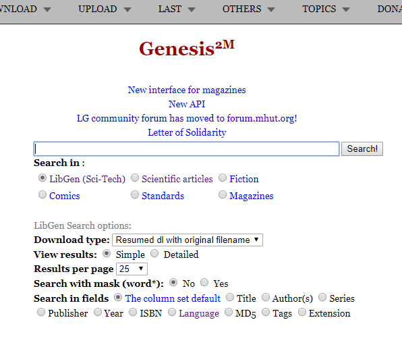The height and width of the screenshot is (349, 402).
Task: Open the Download type dropdown
Action: [x=188, y=240]
